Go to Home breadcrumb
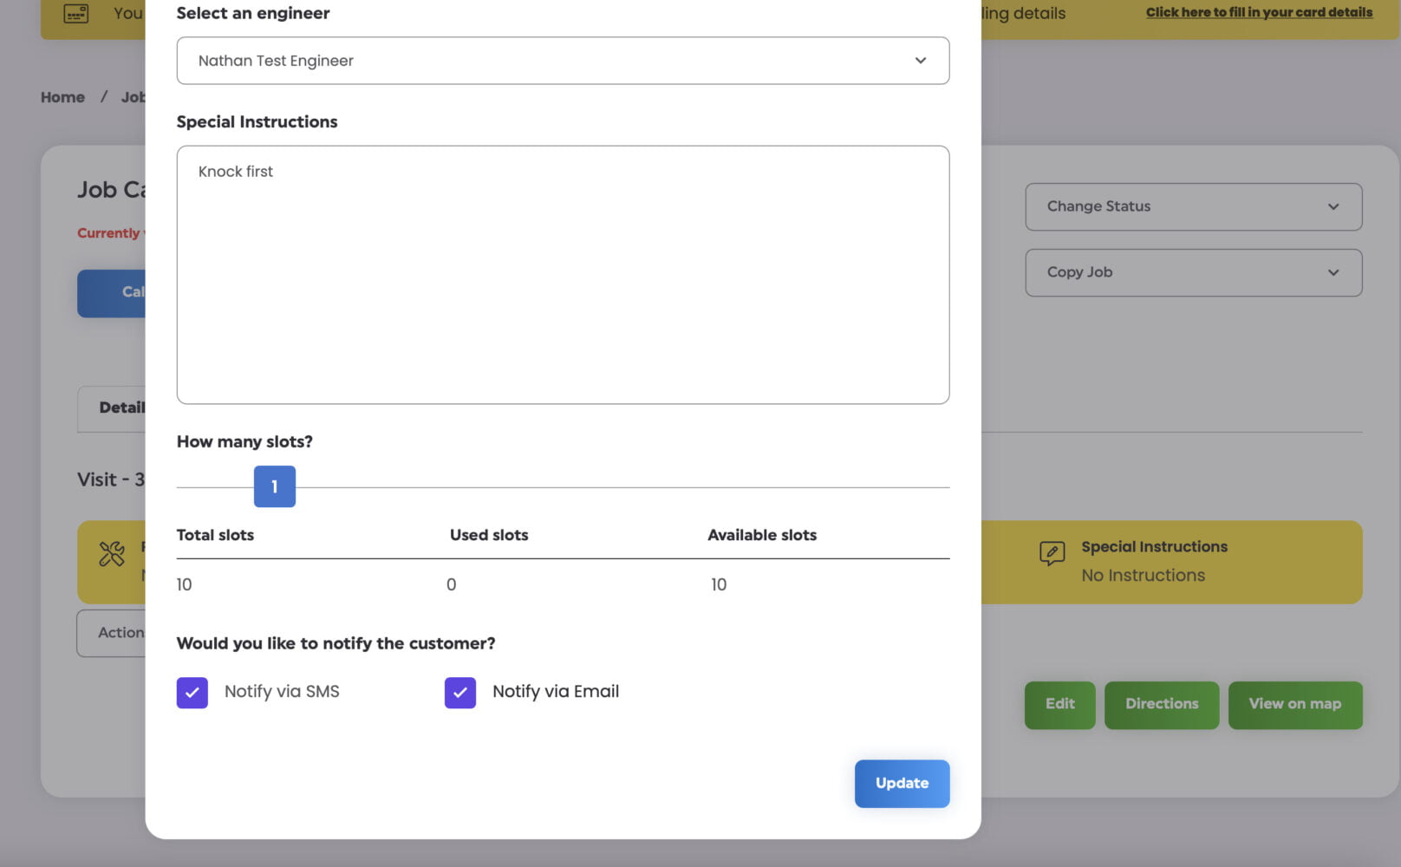Viewport: 1401px width, 867px height. (62, 97)
